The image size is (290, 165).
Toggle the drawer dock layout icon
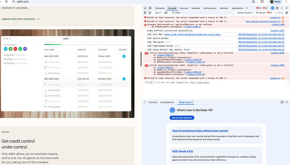coord(282,102)
